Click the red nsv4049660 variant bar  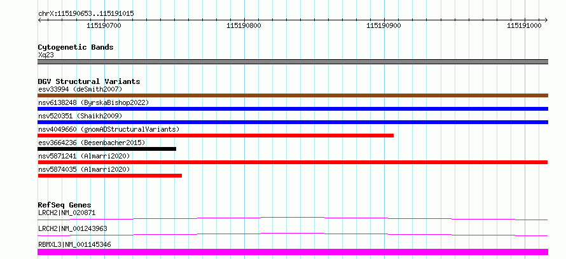216,136
